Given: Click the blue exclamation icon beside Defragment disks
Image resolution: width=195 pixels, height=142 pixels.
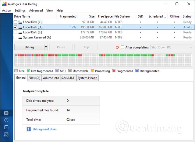Looking at the screenshot, I should (29, 129).
